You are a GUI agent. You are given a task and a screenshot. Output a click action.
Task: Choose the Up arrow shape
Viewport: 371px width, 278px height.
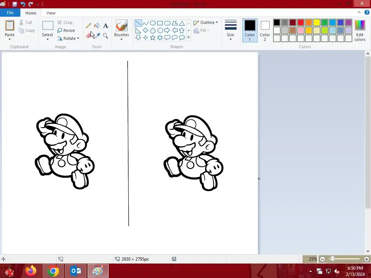[182, 30]
